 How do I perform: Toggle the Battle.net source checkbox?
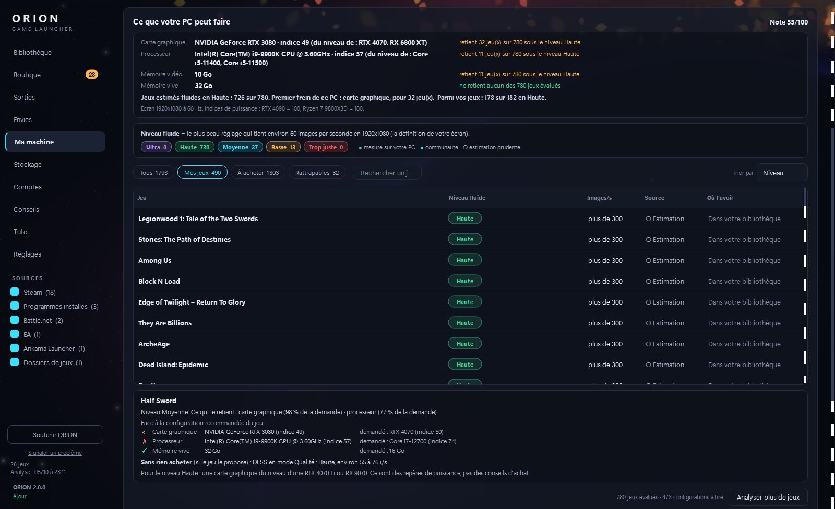point(15,320)
